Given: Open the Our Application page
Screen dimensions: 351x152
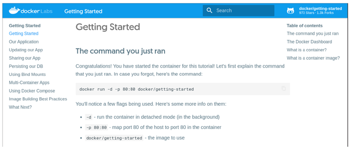Looking at the screenshot, I should (x=23, y=42).
